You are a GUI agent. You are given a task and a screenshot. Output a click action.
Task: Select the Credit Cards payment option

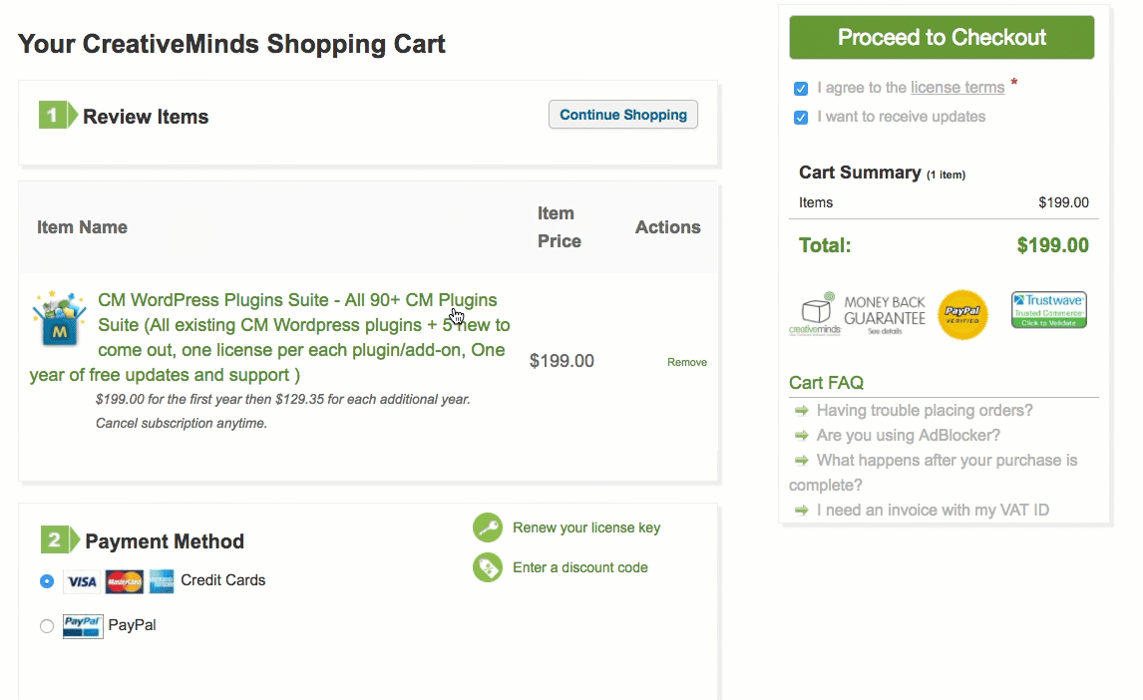[x=47, y=581]
